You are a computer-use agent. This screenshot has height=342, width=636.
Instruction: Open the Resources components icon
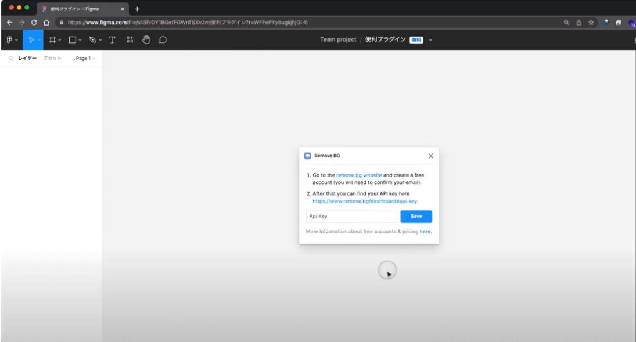point(130,39)
